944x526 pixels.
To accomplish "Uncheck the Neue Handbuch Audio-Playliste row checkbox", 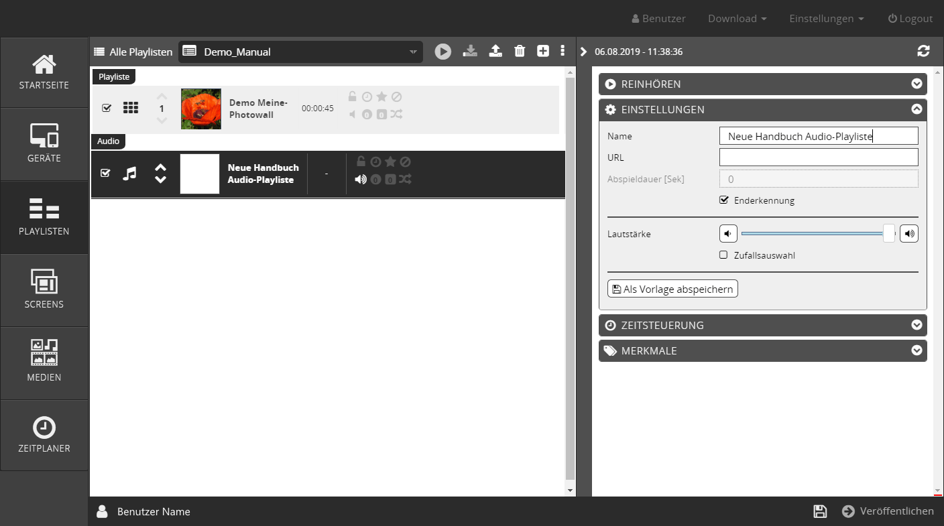I will pos(105,174).
